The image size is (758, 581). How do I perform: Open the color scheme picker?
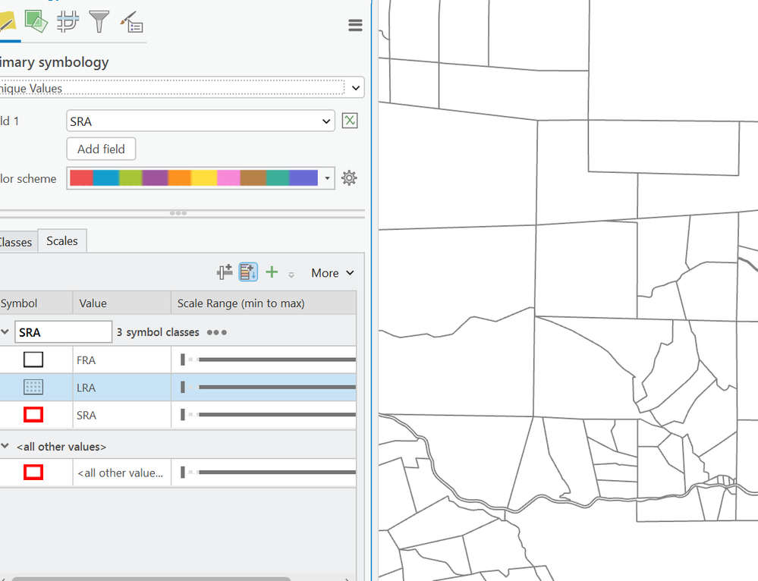tap(327, 177)
